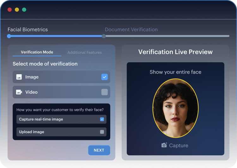The height and width of the screenshot is (168, 237).
Task: Click the NEXT button
Action: coord(99,150)
